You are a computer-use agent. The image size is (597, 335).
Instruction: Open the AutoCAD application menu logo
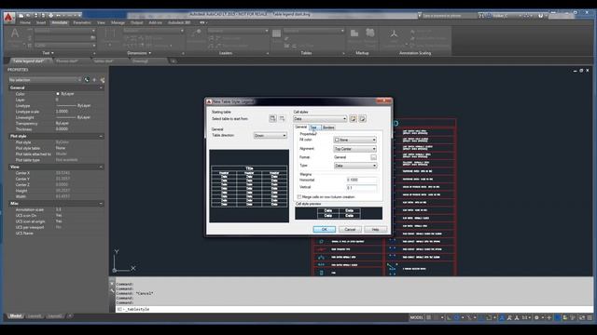tap(9, 17)
